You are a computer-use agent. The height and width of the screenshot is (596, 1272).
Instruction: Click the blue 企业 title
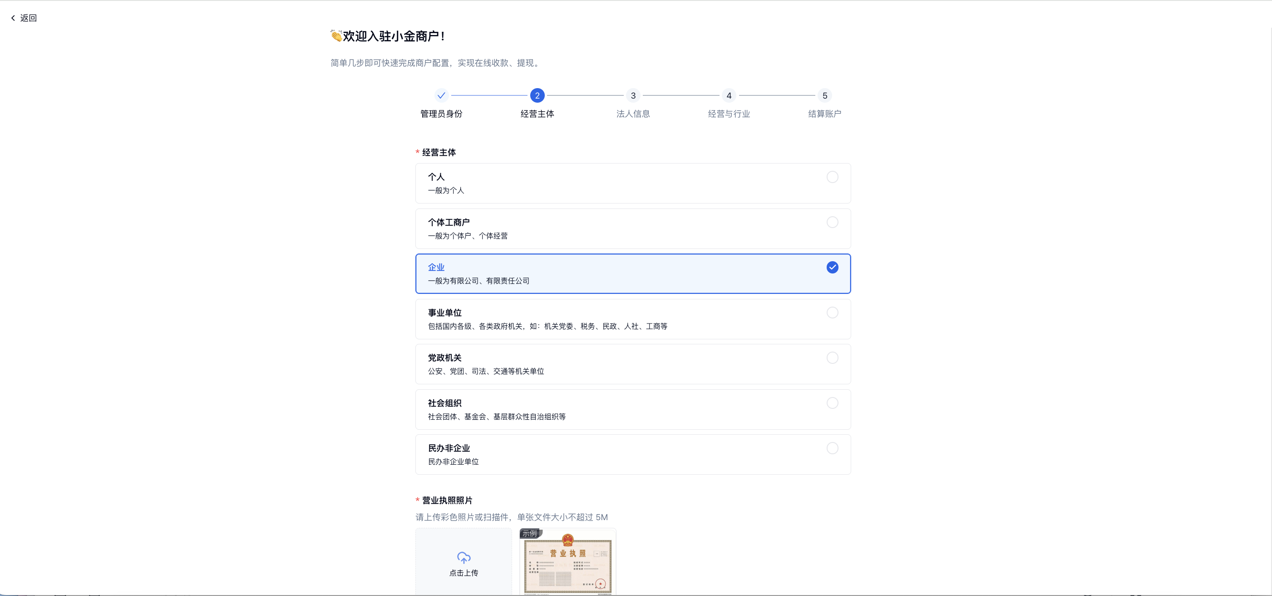click(436, 268)
